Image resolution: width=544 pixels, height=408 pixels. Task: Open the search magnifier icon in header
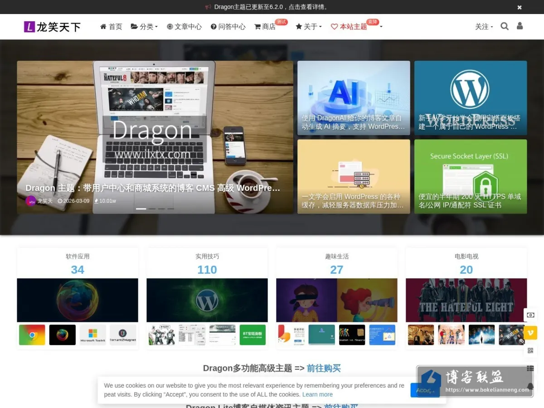pyautogui.click(x=504, y=26)
